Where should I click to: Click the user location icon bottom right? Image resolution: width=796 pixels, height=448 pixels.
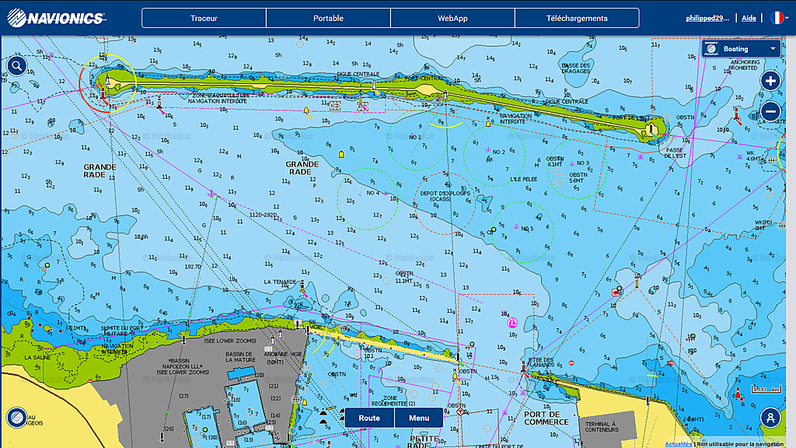[x=770, y=418]
